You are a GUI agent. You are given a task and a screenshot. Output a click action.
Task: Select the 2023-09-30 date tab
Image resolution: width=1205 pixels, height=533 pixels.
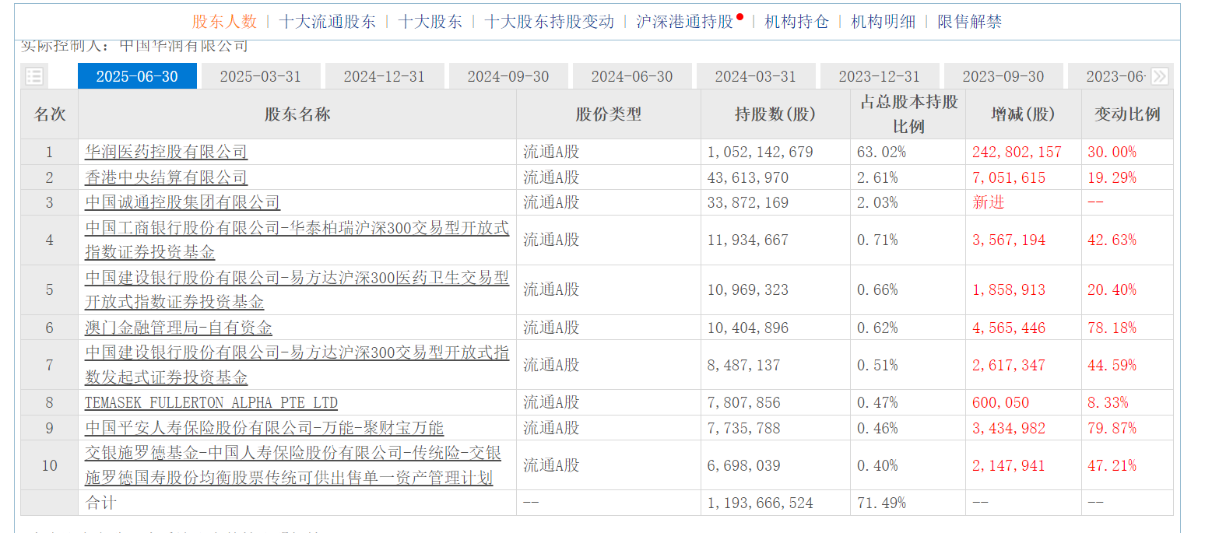[1003, 76]
